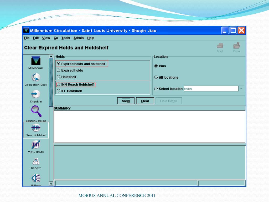Screen dimensions: 269x202
Task: Click sidebar scrollbar down arrow
Action: 51,184
